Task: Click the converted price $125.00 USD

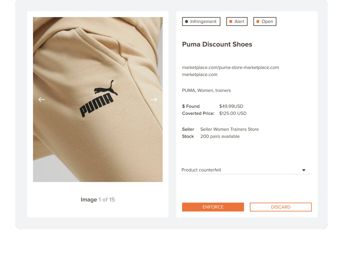Action: coord(233,113)
